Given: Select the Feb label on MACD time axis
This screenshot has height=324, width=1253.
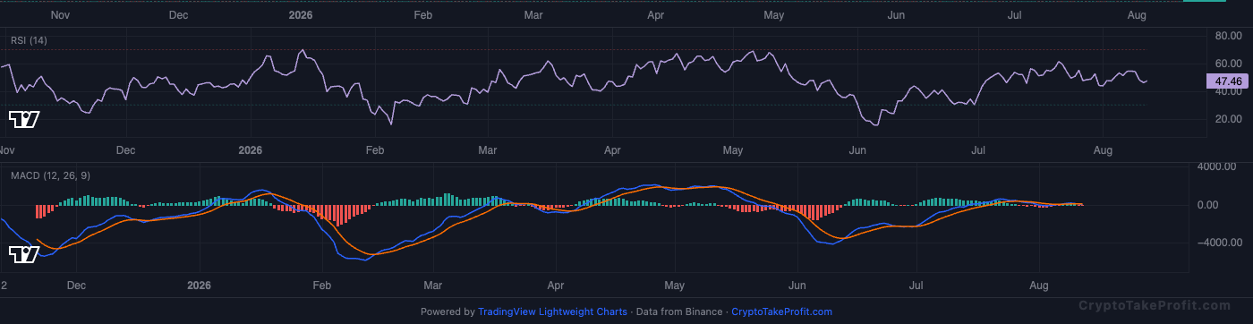Looking at the screenshot, I should (321, 286).
